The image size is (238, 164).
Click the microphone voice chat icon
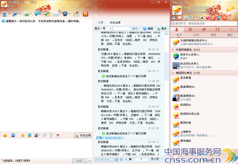tap(15, 14)
